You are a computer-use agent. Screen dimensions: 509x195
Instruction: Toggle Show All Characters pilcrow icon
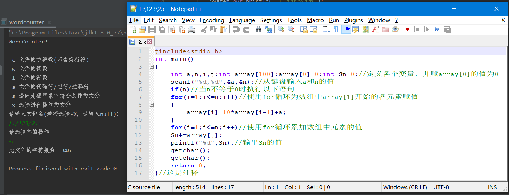pos(336,29)
